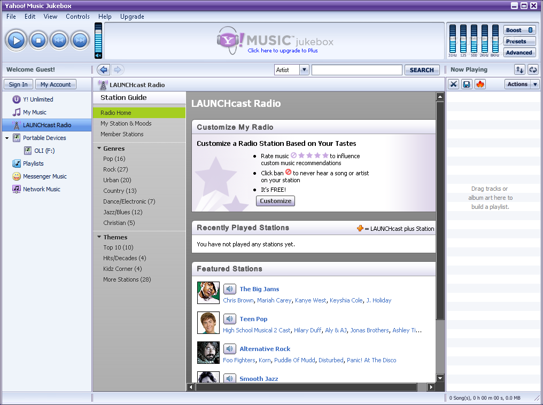Select Portable Devices in sidebar
Viewport: 543px width, 405px height.
click(44, 138)
